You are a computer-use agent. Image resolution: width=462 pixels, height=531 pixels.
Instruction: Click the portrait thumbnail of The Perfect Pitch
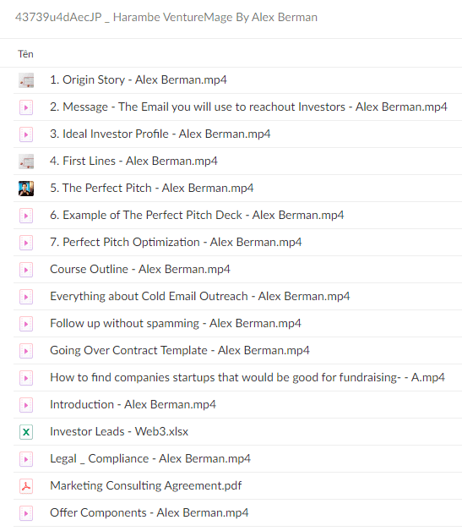click(x=26, y=189)
